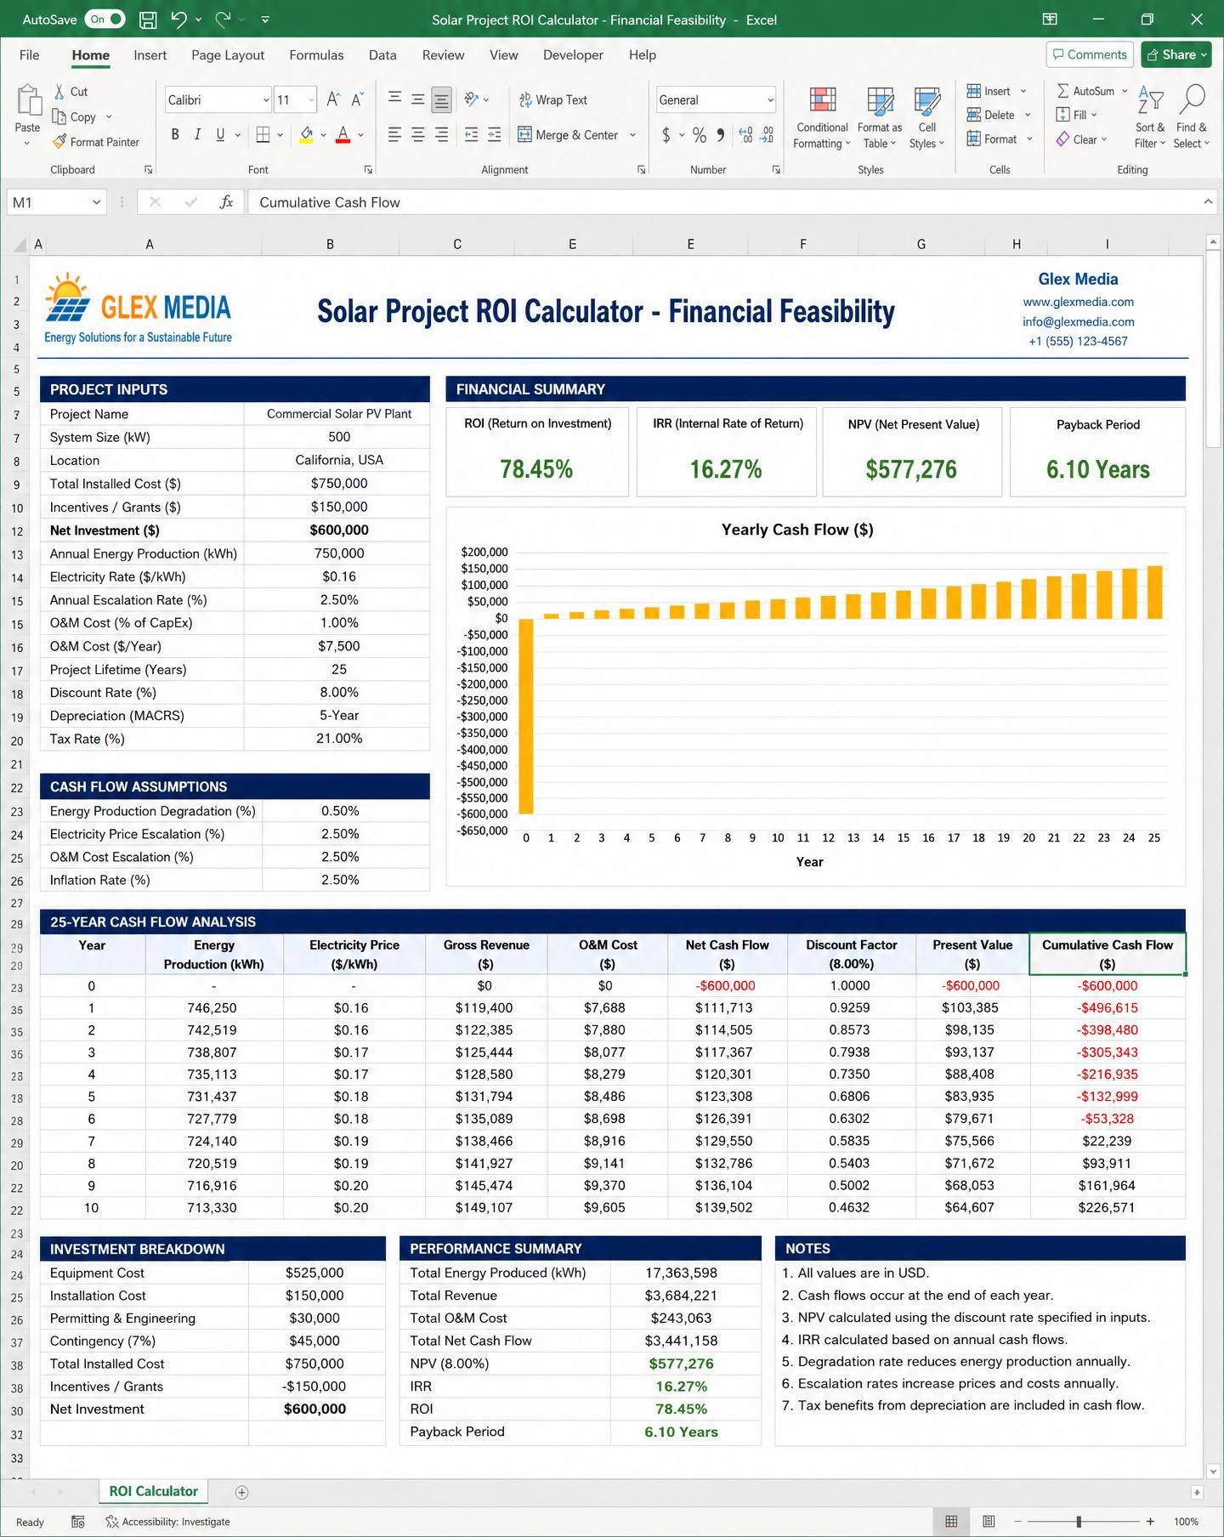The height and width of the screenshot is (1537, 1224).
Task: Open Customize Quick Access Toolbar dropdown
Action: pyautogui.click(x=265, y=20)
